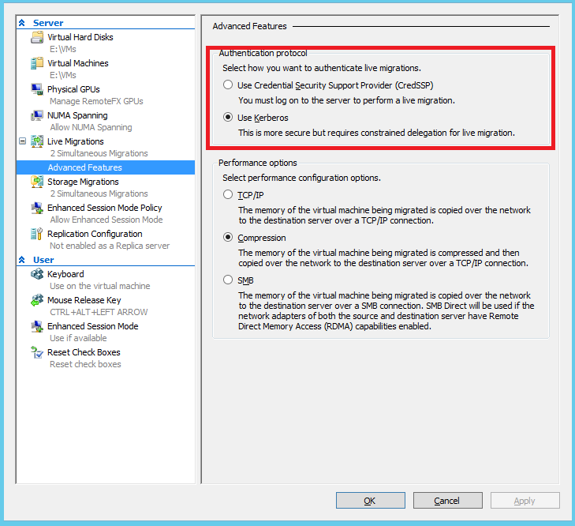
Task: Click the Replication Configuration icon
Action: pos(37,234)
